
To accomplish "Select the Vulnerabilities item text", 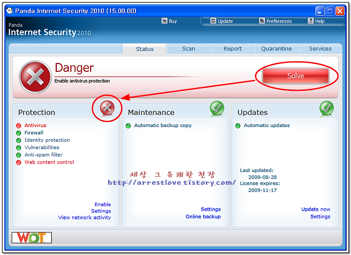I will point(42,148).
